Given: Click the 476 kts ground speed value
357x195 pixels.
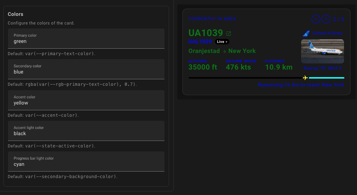Looking at the screenshot, I should [238, 67].
